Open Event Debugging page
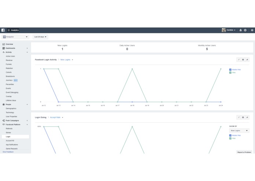This screenshot has height=181, width=255. [12, 92]
